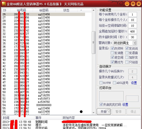Click the 操作几个QQ后换IP field
Viewport: 142px width, 129px height.
[133, 71]
